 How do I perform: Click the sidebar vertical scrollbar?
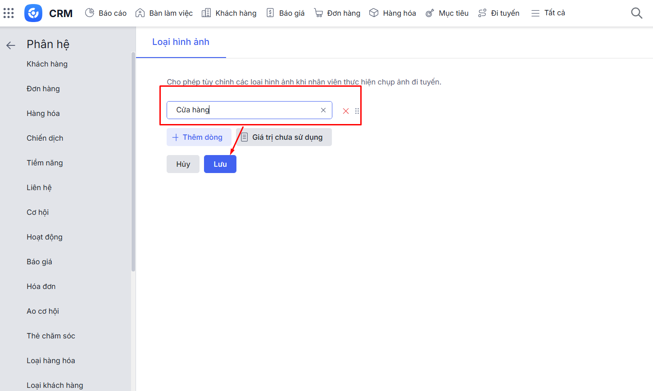pyautogui.click(x=133, y=162)
